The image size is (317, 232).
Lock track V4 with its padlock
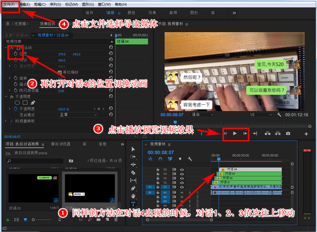coord(157,174)
